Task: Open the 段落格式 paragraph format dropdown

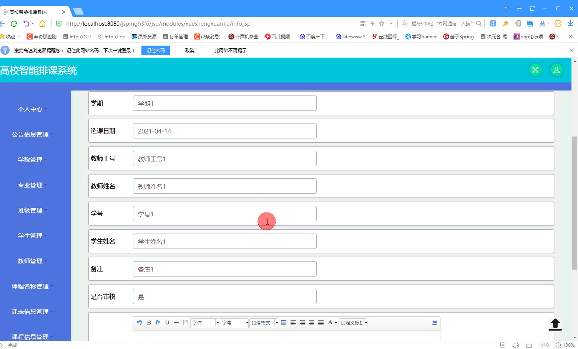Action: tap(264, 323)
